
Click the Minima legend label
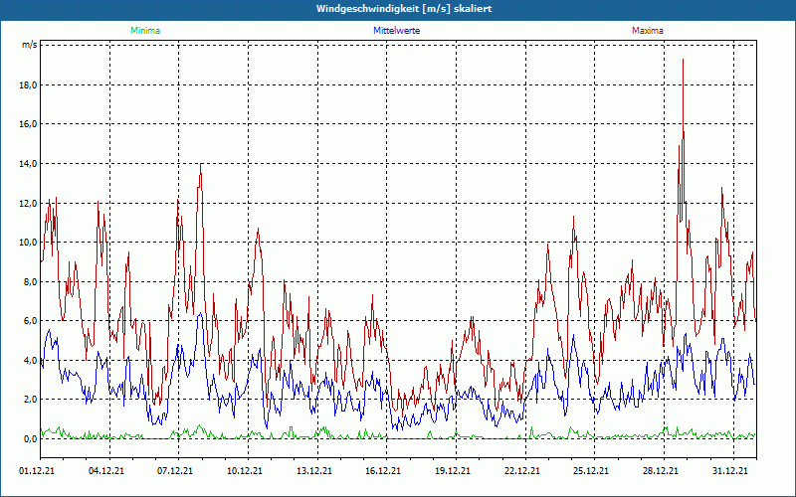[145, 31]
